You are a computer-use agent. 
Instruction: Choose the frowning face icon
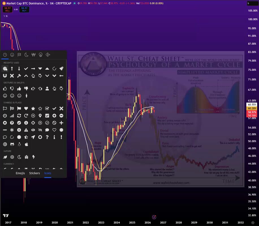click(x=19, y=96)
